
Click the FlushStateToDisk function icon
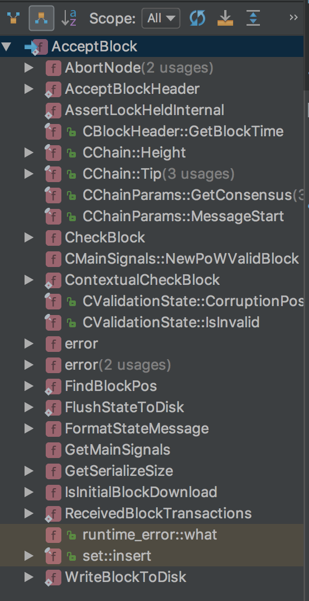(53, 407)
